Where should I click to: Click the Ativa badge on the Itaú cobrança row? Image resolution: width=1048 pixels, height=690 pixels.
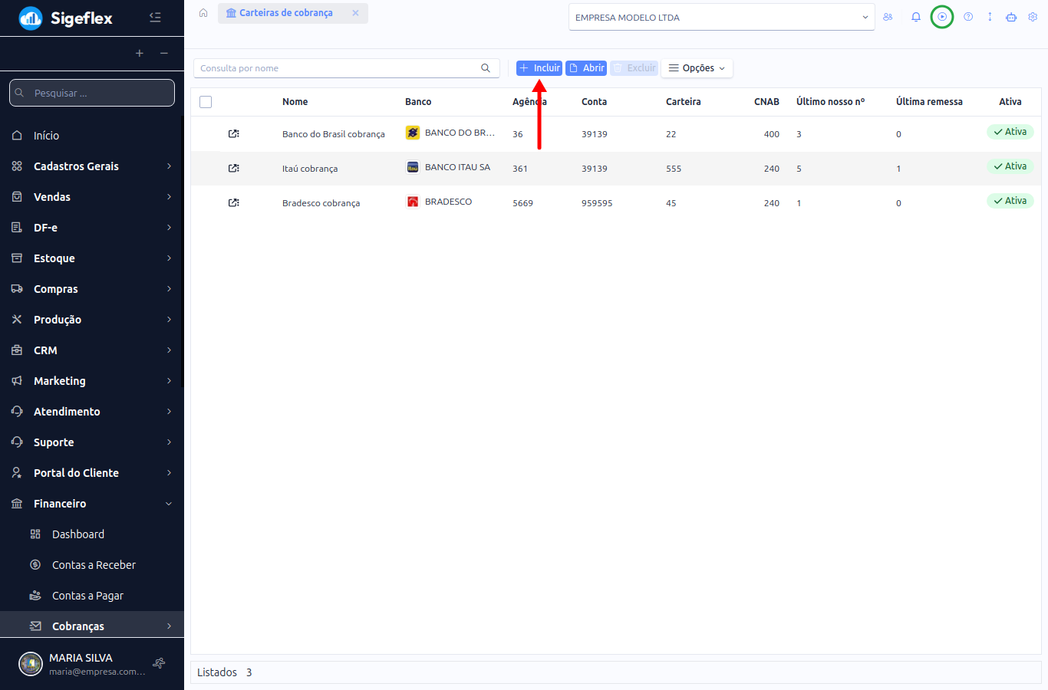pos(1010,166)
